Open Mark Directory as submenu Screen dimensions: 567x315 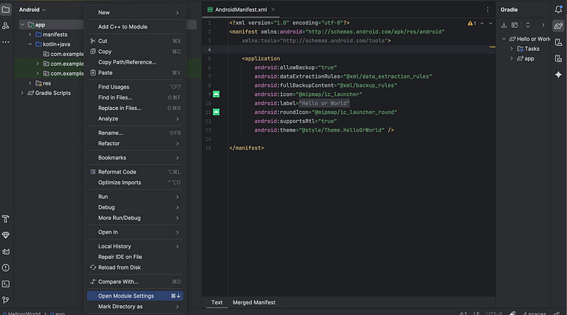135,306
